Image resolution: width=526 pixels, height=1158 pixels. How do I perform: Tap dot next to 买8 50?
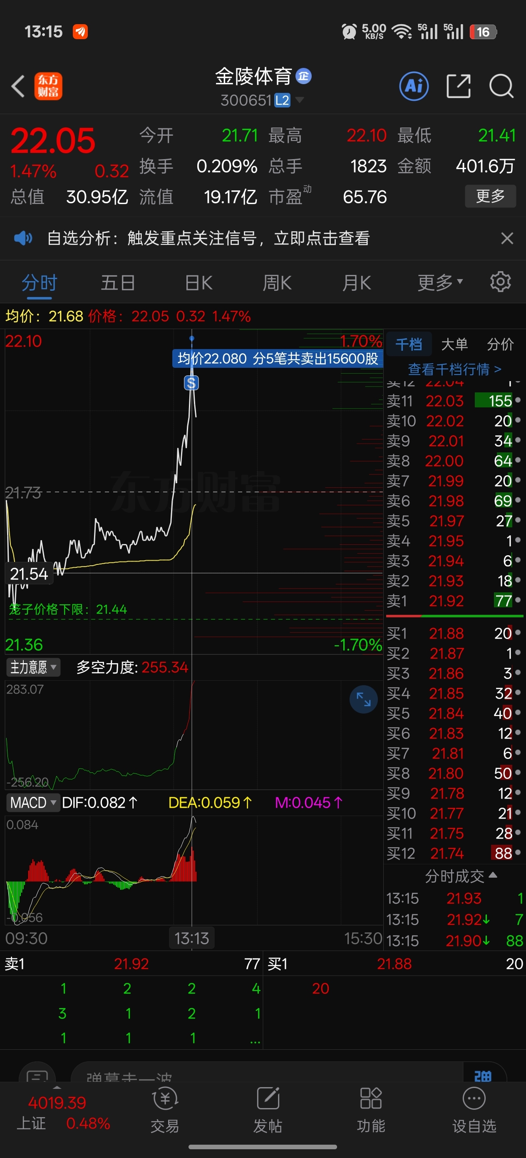pyautogui.click(x=518, y=772)
